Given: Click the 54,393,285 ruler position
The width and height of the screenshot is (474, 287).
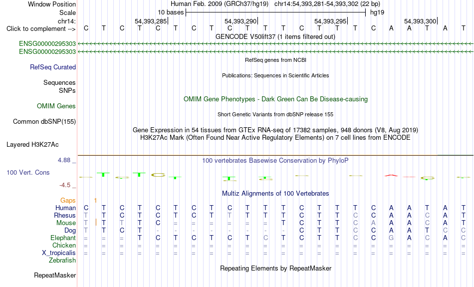Looking at the screenshot, I should 151,21.
